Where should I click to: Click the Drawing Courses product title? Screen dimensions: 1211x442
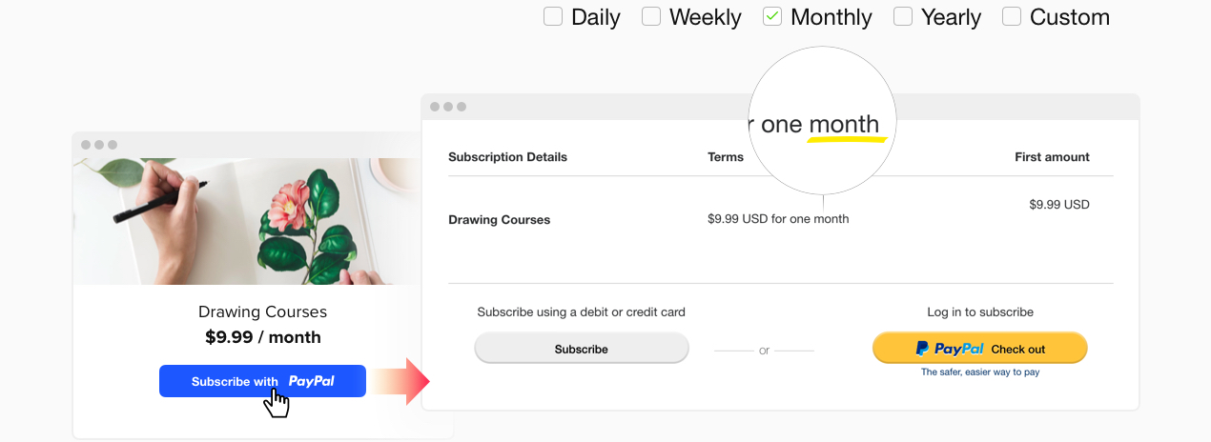pos(262,311)
